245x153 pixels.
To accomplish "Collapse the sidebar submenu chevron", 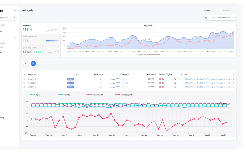I will click(15, 38).
